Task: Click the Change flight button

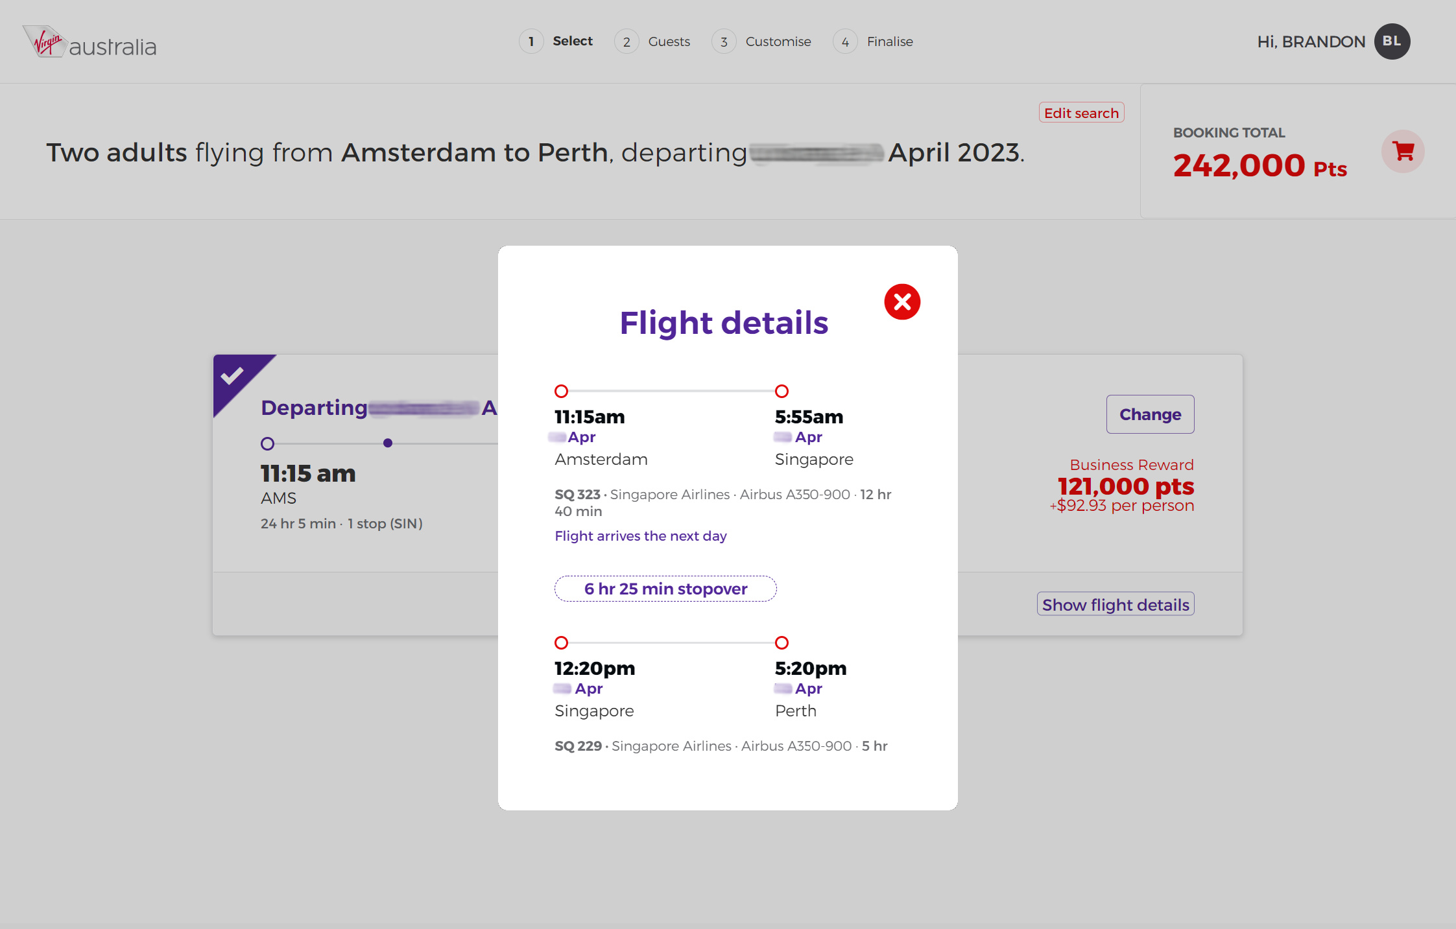Action: pyautogui.click(x=1150, y=414)
